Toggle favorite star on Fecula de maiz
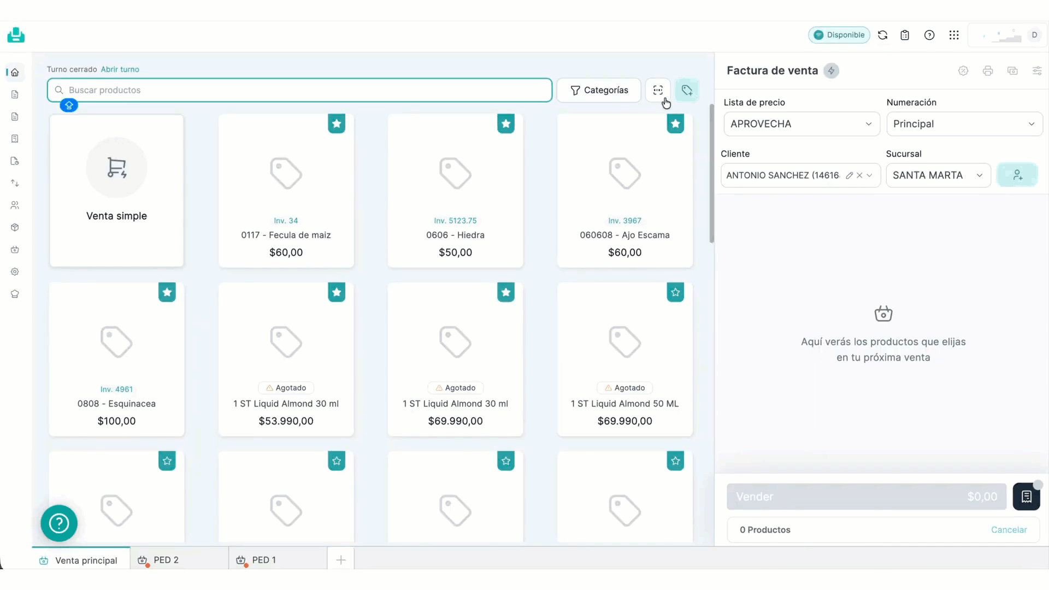The width and height of the screenshot is (1049, 590). pyautogui.click(x=337, y=124)
